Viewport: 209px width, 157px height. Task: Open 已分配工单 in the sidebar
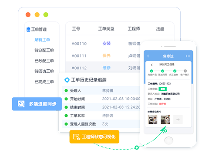[x=44, y=61]
